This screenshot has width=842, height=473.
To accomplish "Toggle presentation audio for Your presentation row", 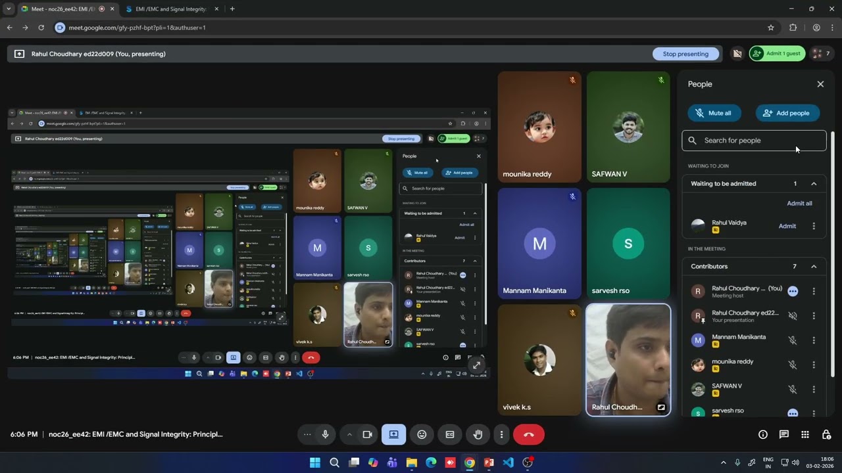I will (793, 316).
